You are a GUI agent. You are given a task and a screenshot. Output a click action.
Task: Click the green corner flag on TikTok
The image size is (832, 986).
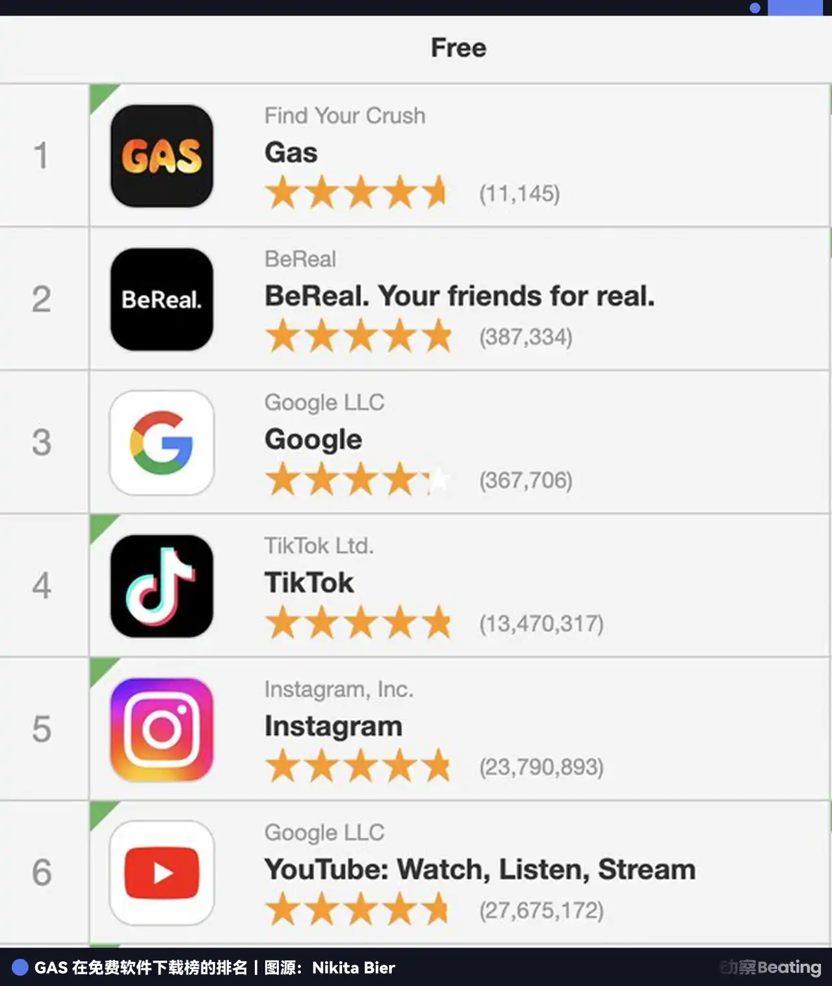(100, 525)
